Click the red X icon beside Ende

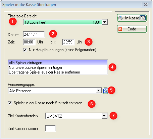[120, 29]
